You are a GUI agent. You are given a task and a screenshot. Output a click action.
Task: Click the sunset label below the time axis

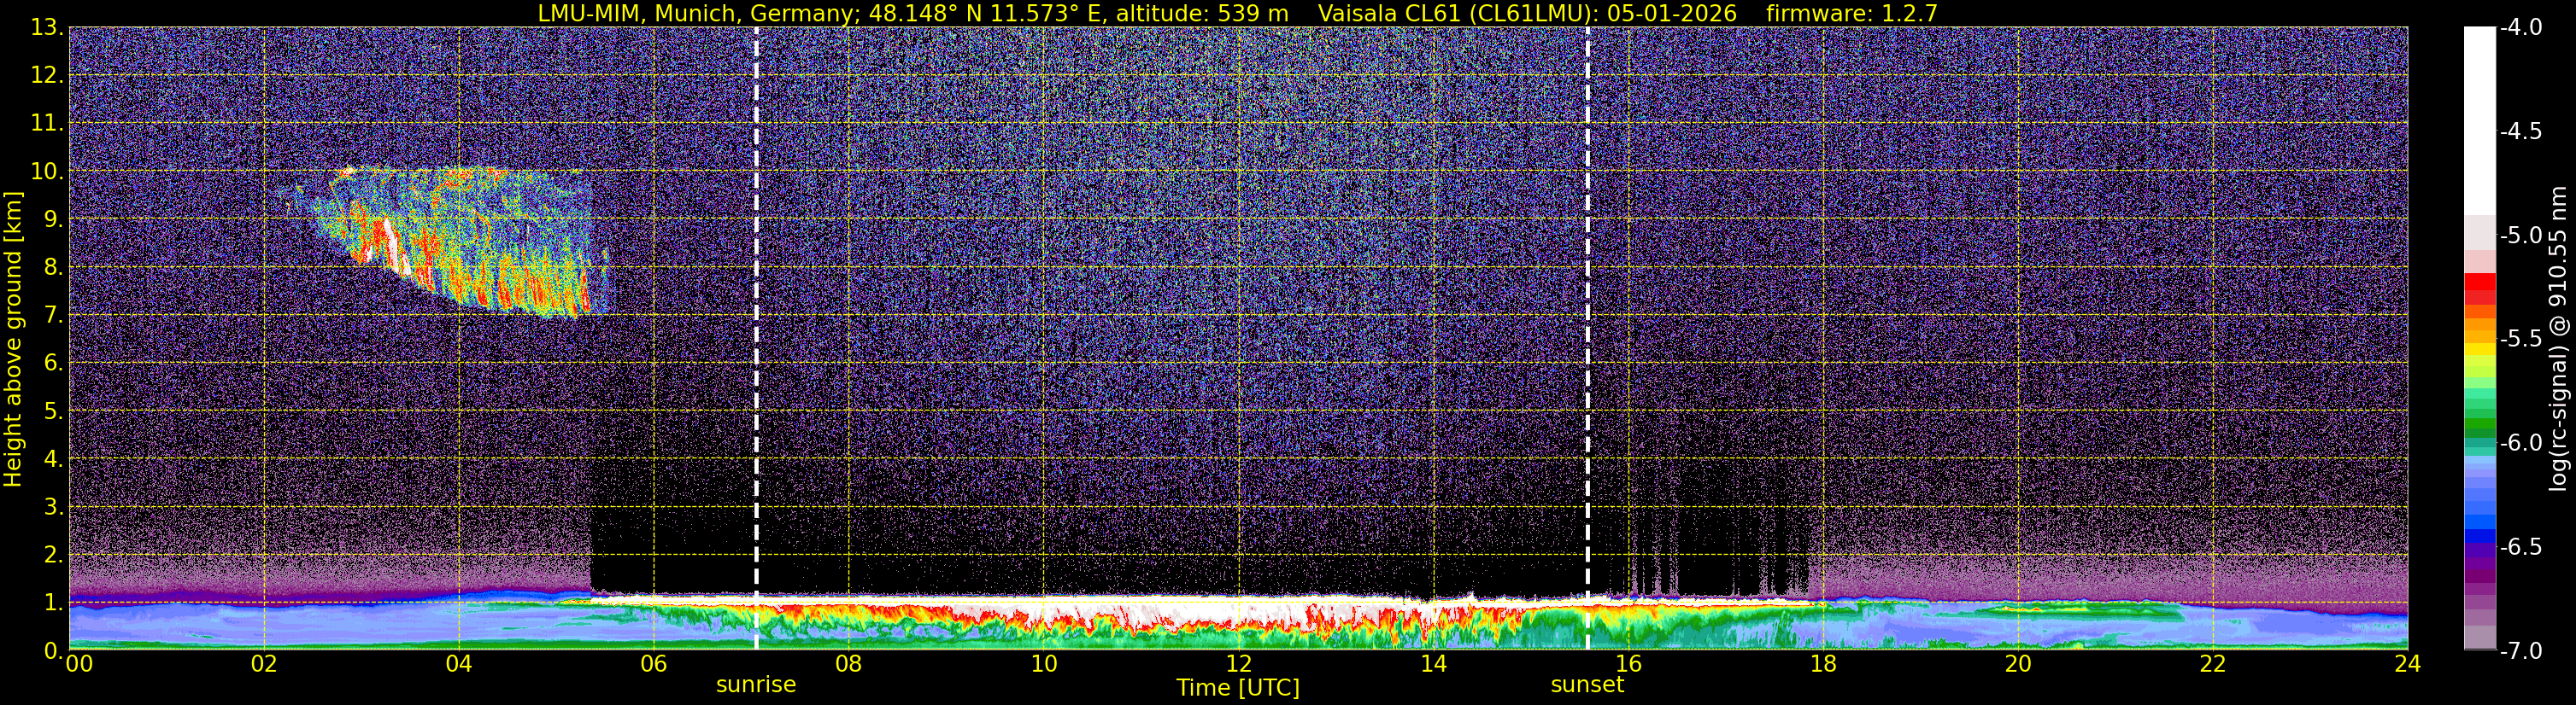[1587, 685]
